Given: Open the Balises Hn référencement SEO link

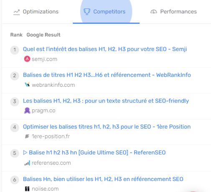Looking at the screenshot, I should 103,179.
